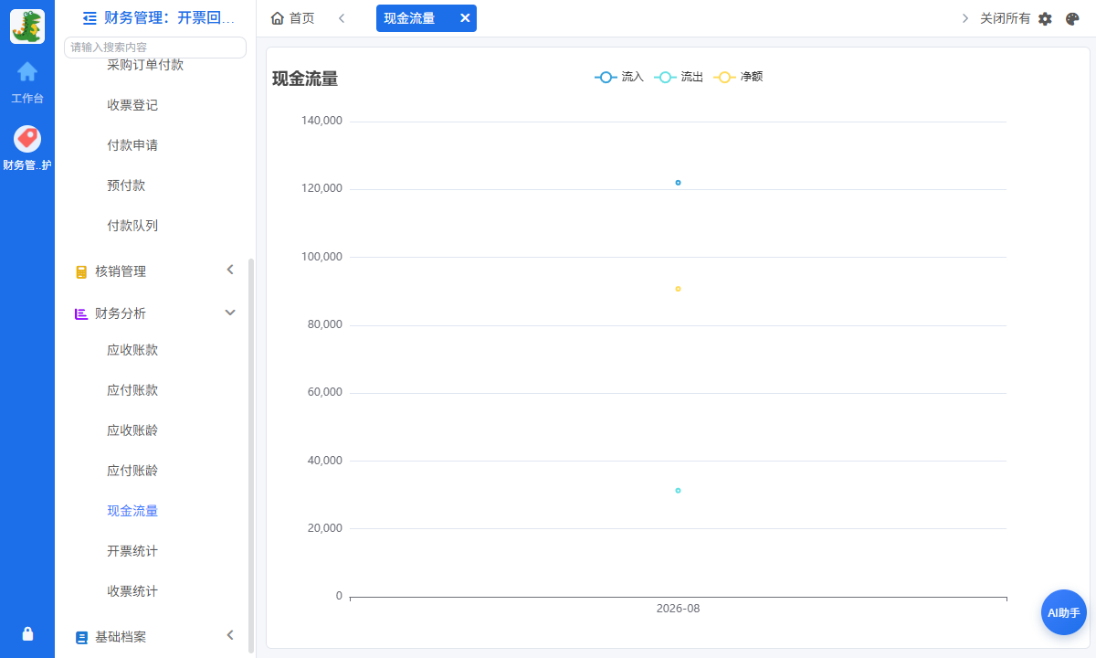Open the settings gear icon
The width and height of the screenshot is (1096, 658).
1046,18
